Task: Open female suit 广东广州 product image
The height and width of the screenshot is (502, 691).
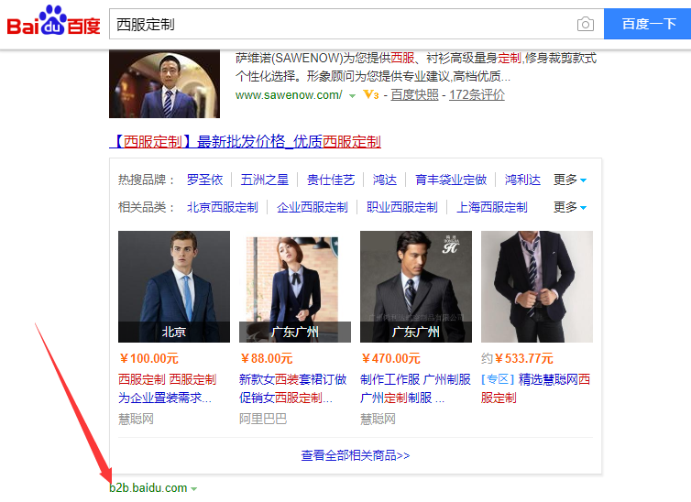Action: pos(295,287)
